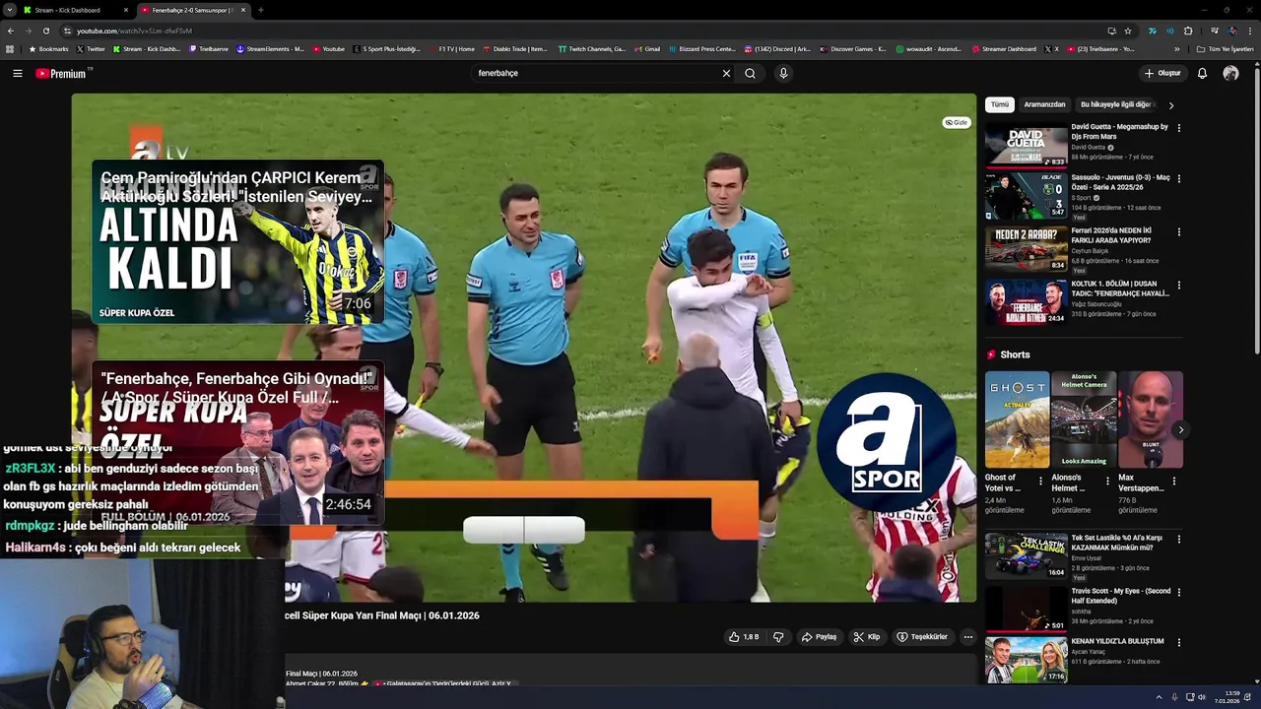The height and width of the screenshot is (709, 1261).
Task: Open the Twitter bookmark
Action: point(91,48)
